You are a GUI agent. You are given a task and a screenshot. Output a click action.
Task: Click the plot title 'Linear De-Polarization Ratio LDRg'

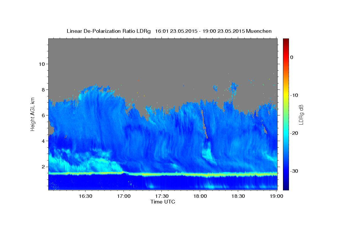[x=109, y=31]
